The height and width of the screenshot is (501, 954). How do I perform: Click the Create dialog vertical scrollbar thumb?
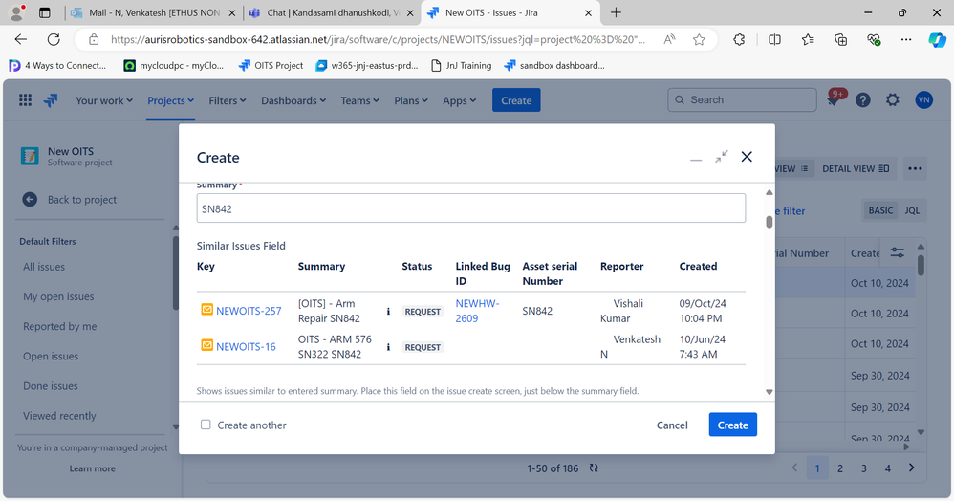tap(770, 222)
